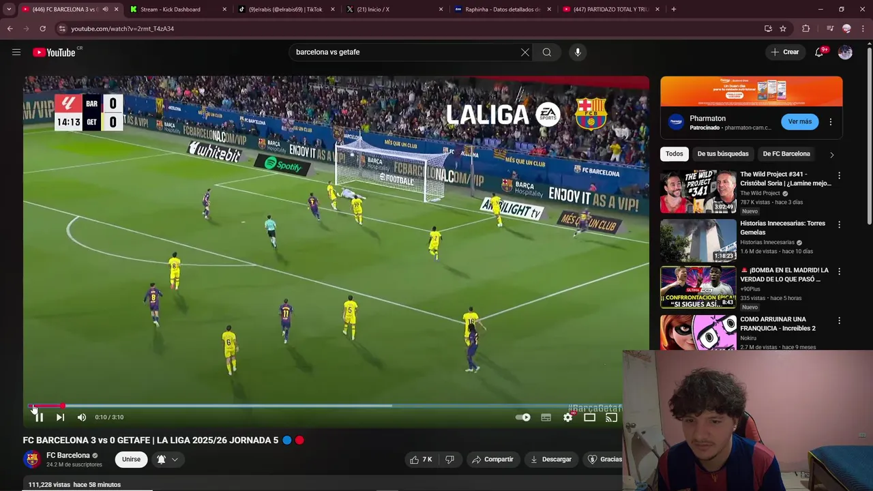Download the video with Descargar

[x=551, y=460]
